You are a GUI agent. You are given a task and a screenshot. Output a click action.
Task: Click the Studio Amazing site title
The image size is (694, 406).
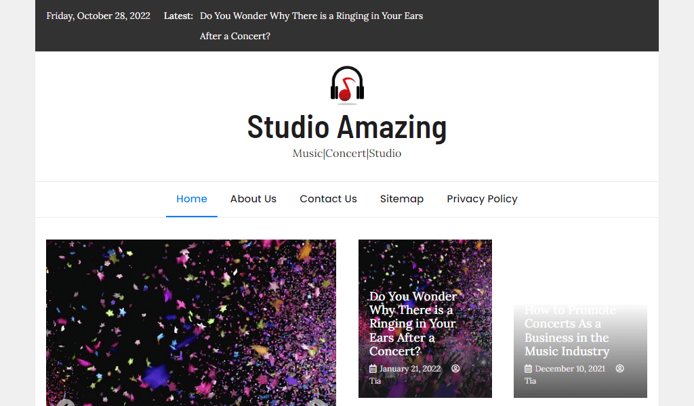[347, 127]
